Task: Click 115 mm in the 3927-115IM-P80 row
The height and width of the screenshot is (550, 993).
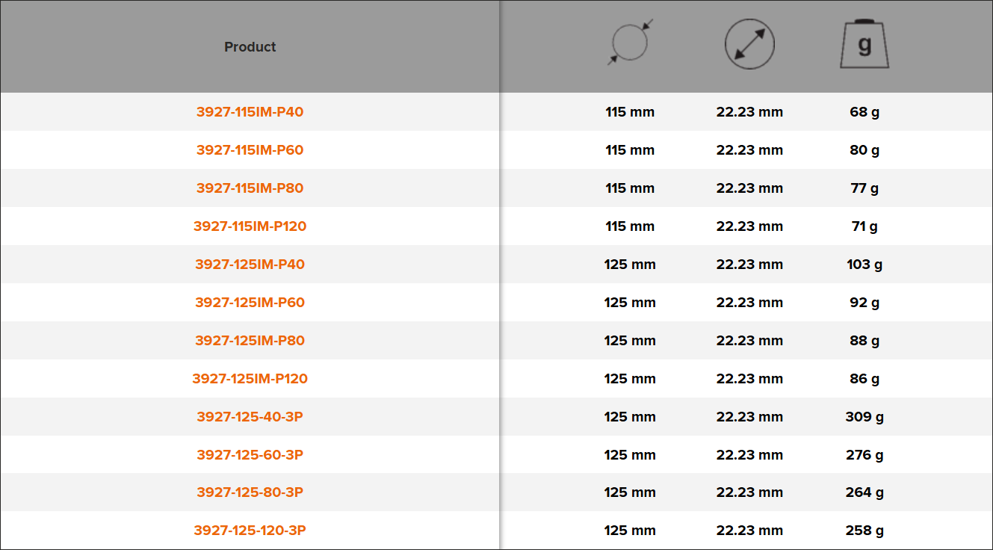Action: point(630,188)
